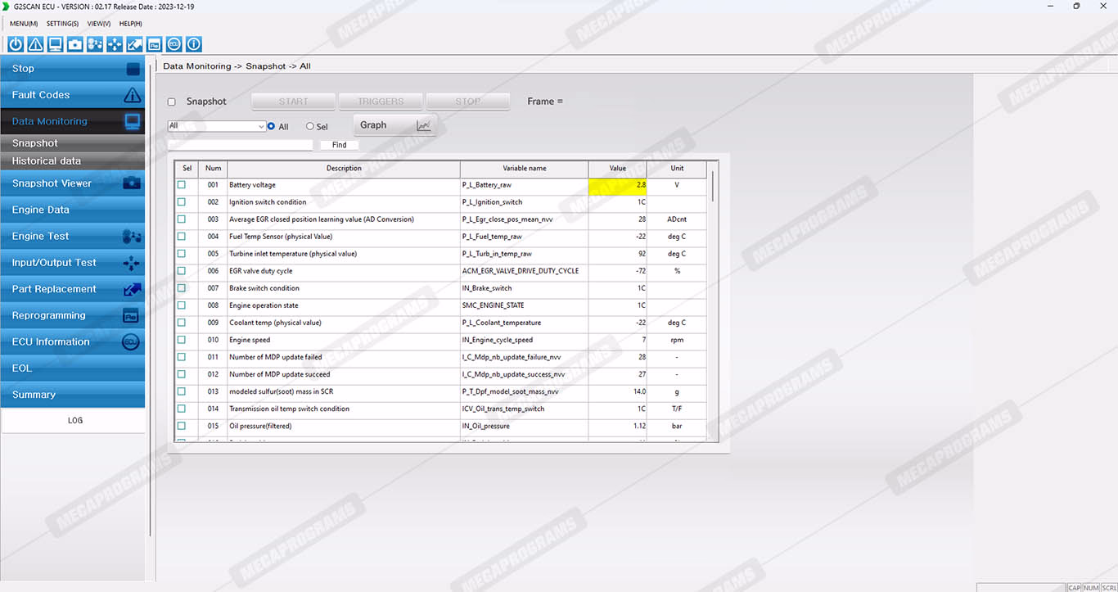Check the Engine speed row checkbox

tap(182, 340)
